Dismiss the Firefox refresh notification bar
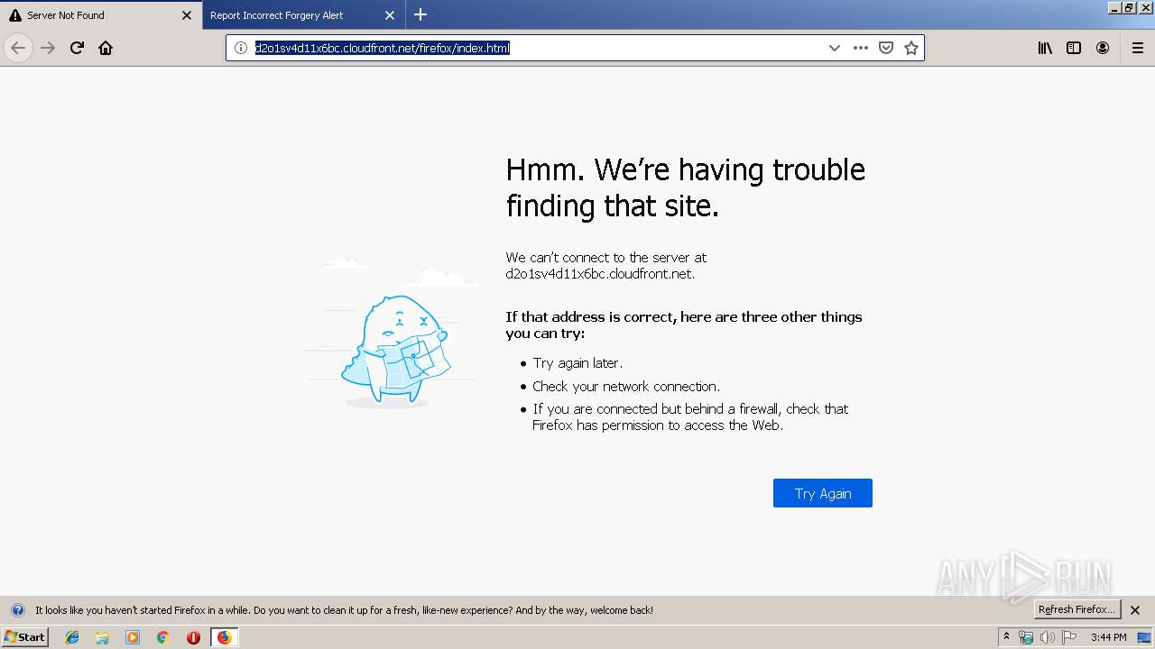This screenshot has width=1155, height=649. (x=1135, y=610)
